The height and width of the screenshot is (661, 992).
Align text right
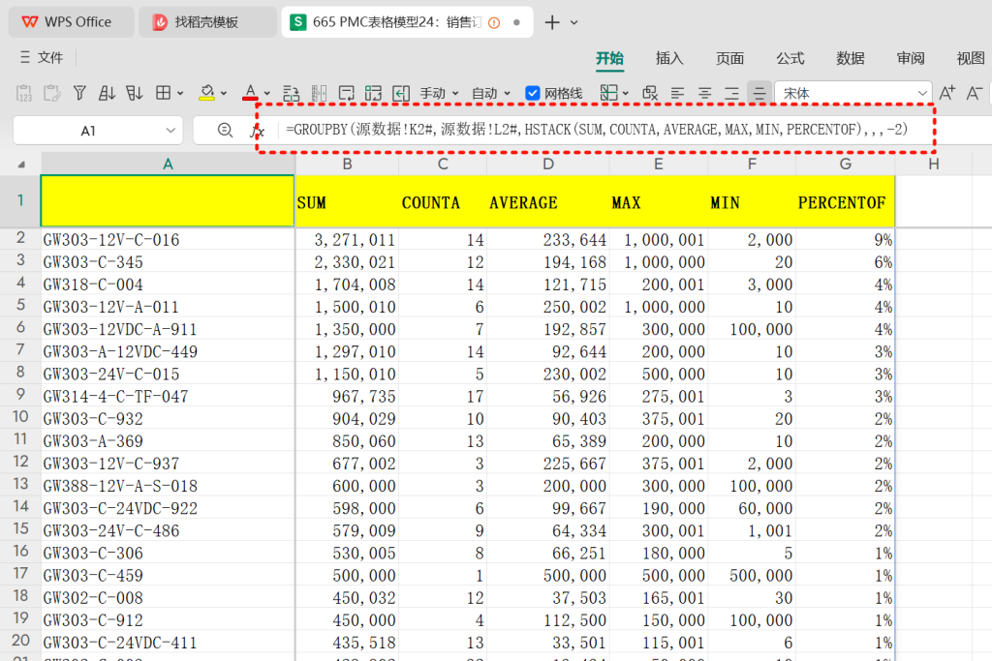tap(732, 94)
